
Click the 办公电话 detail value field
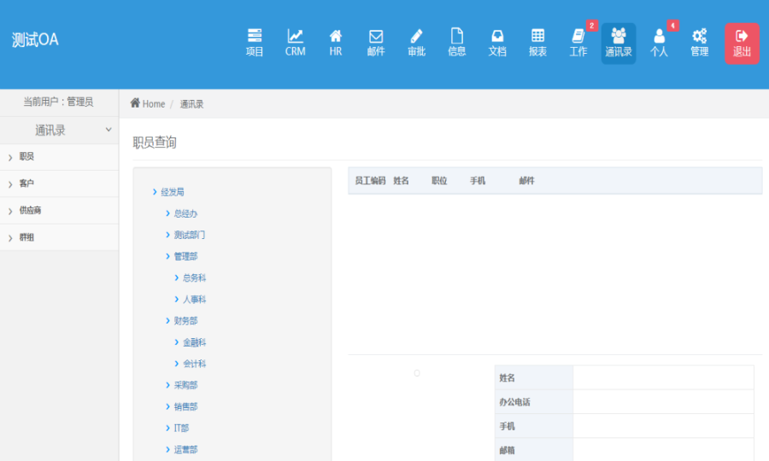(x=663, y=402)
